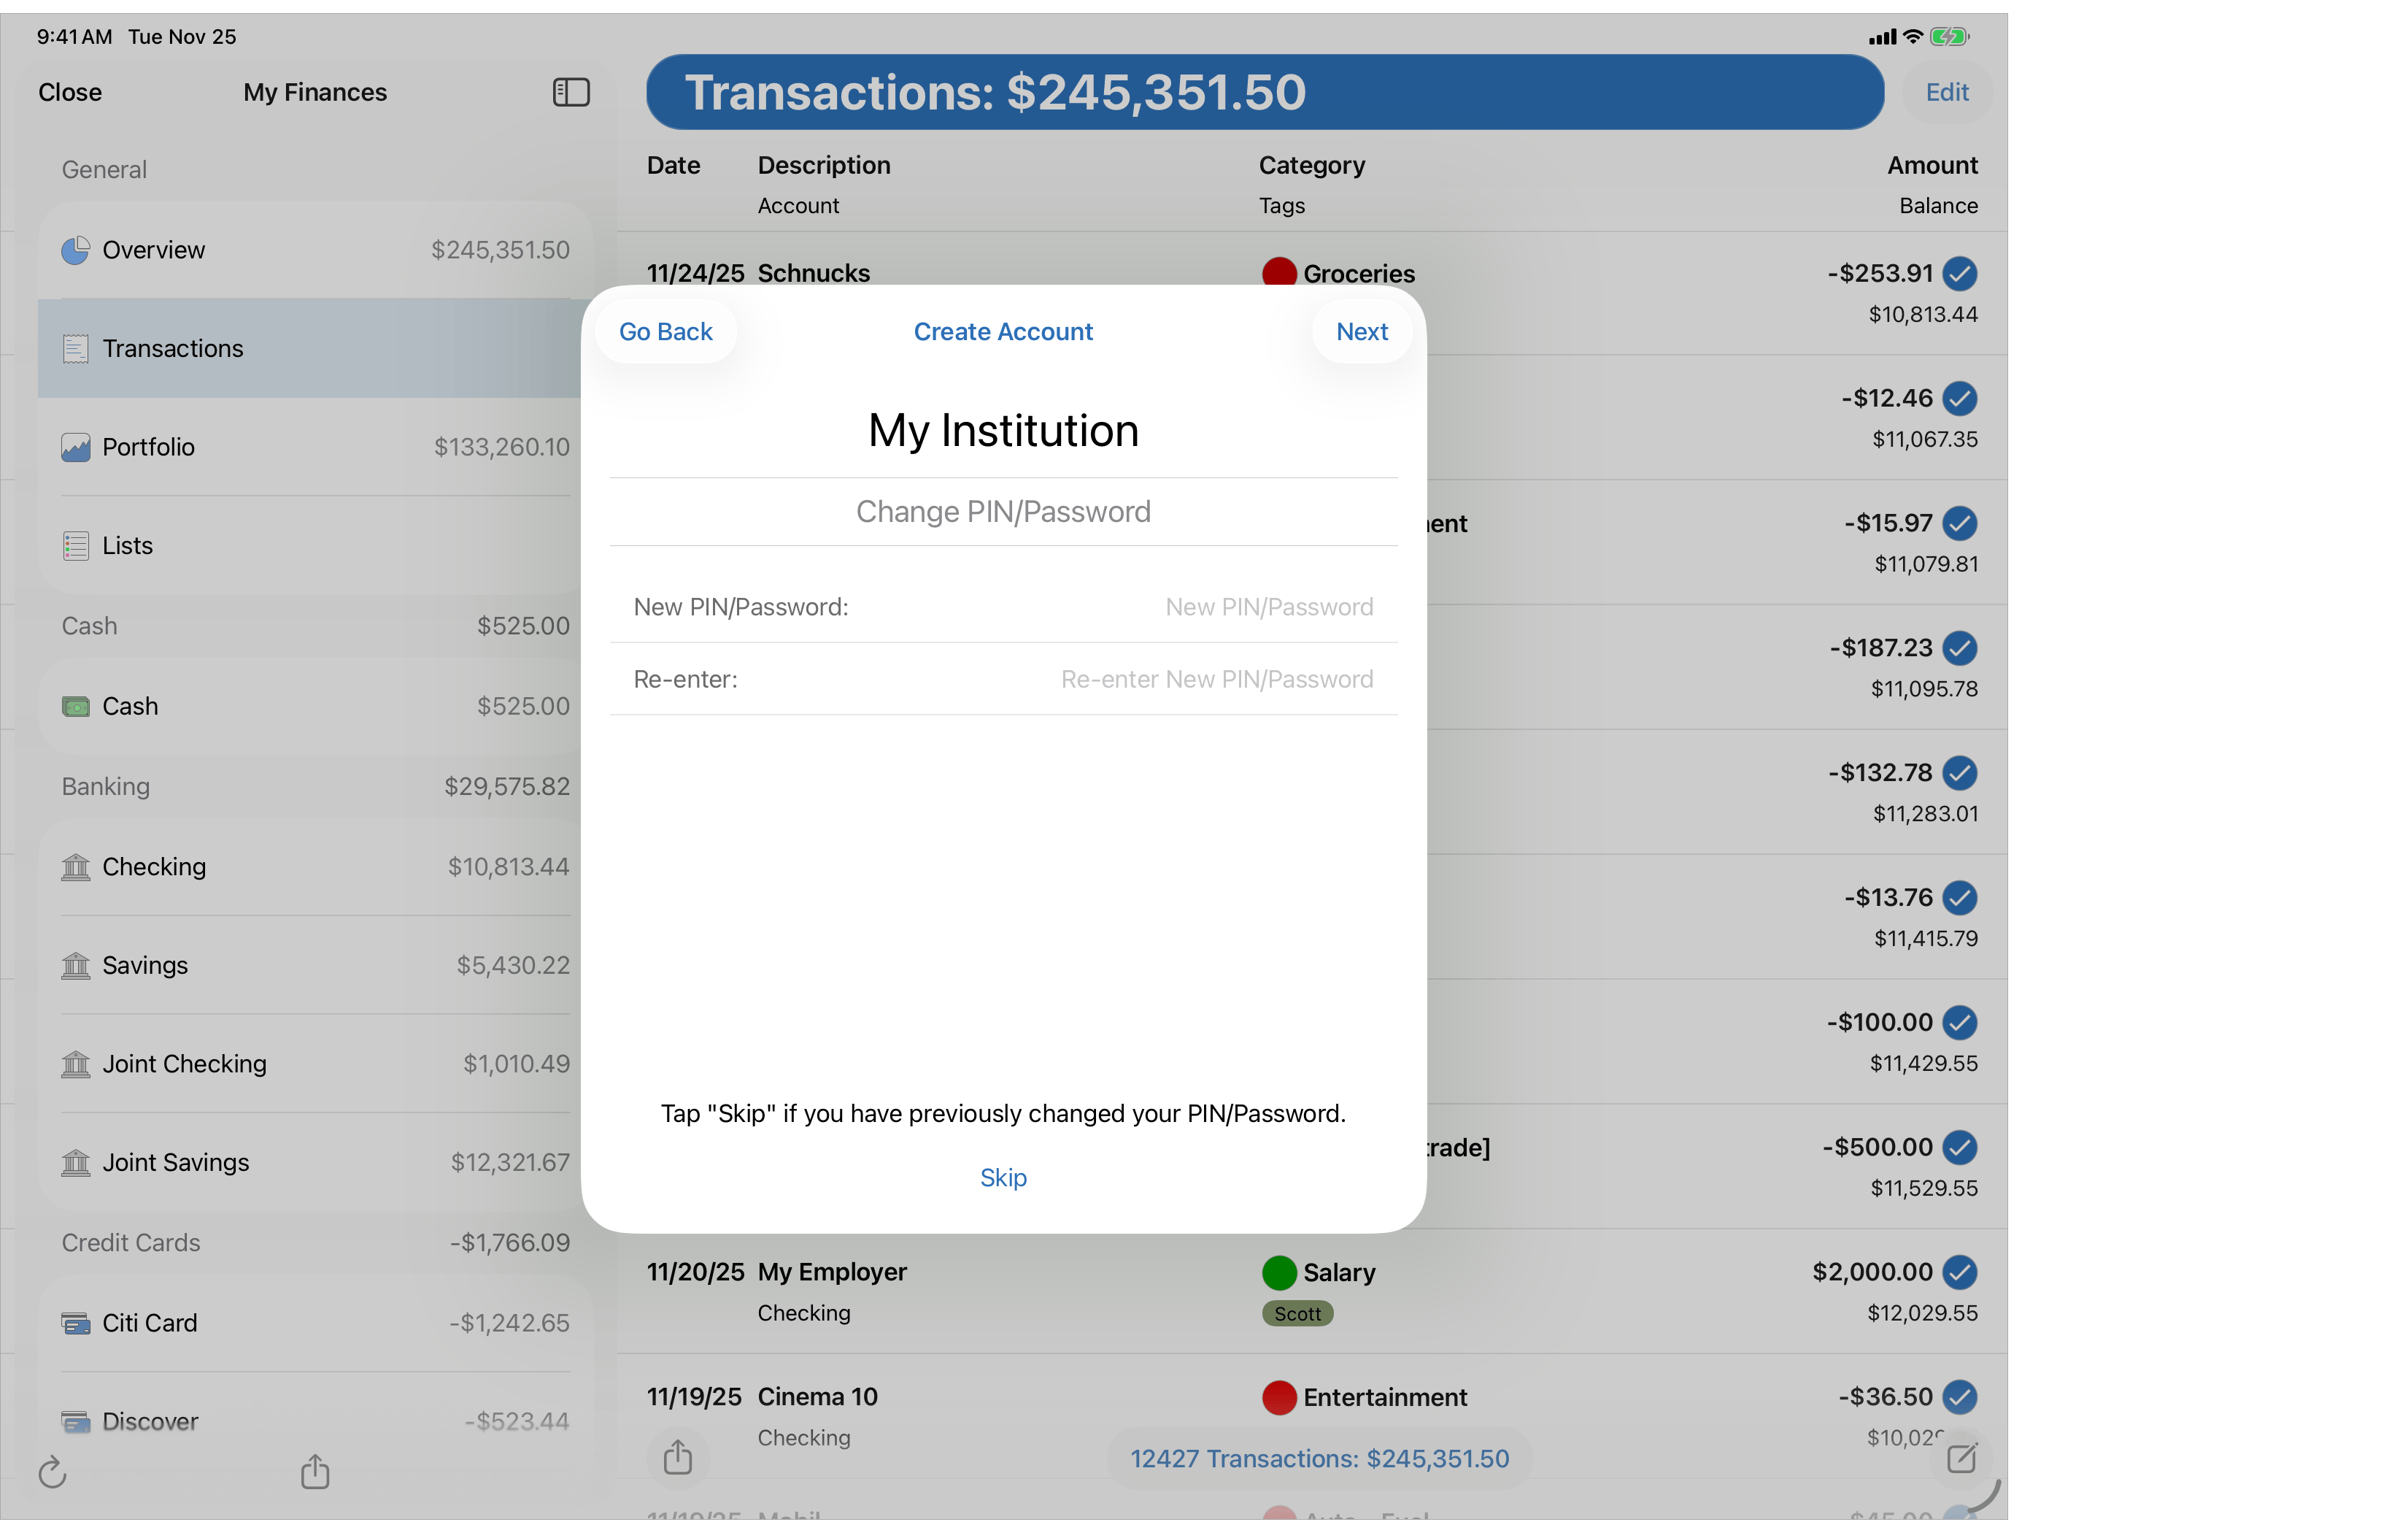Click the compose new transaction icon

[1961, 1458]
